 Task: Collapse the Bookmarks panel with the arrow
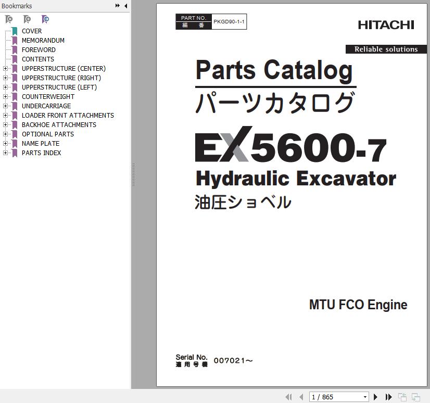click(x=126, y=6)
